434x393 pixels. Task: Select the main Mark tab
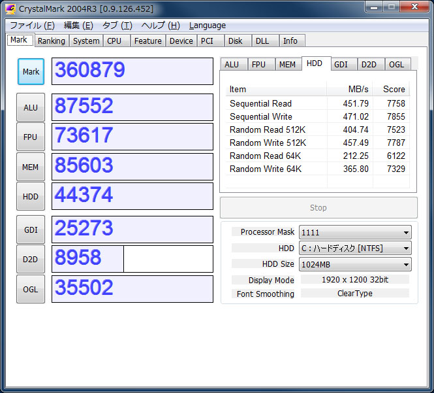point(20,40)
